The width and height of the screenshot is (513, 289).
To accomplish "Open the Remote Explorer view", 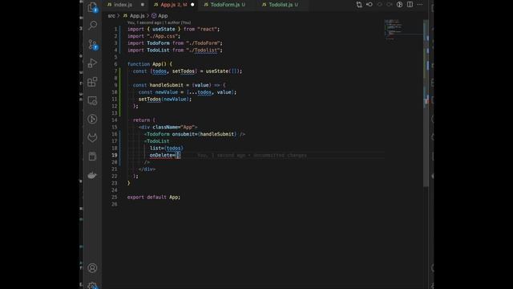I will (x=92, y=100).
